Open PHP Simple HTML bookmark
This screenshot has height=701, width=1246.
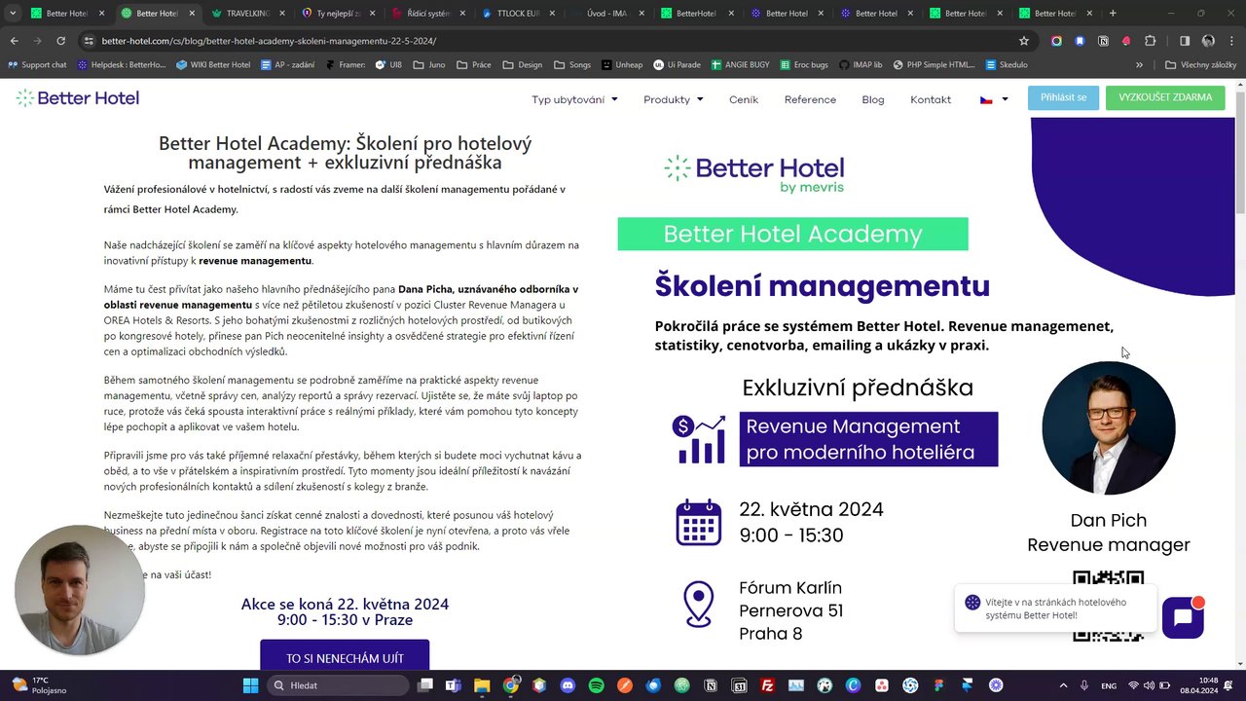(x=934, y=65)
